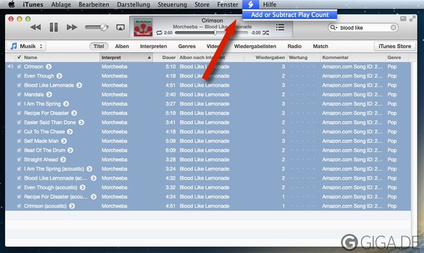This screenshot has height=253, width=424.
Task: Click the search field containing blood like
Action: pos(363,27)
